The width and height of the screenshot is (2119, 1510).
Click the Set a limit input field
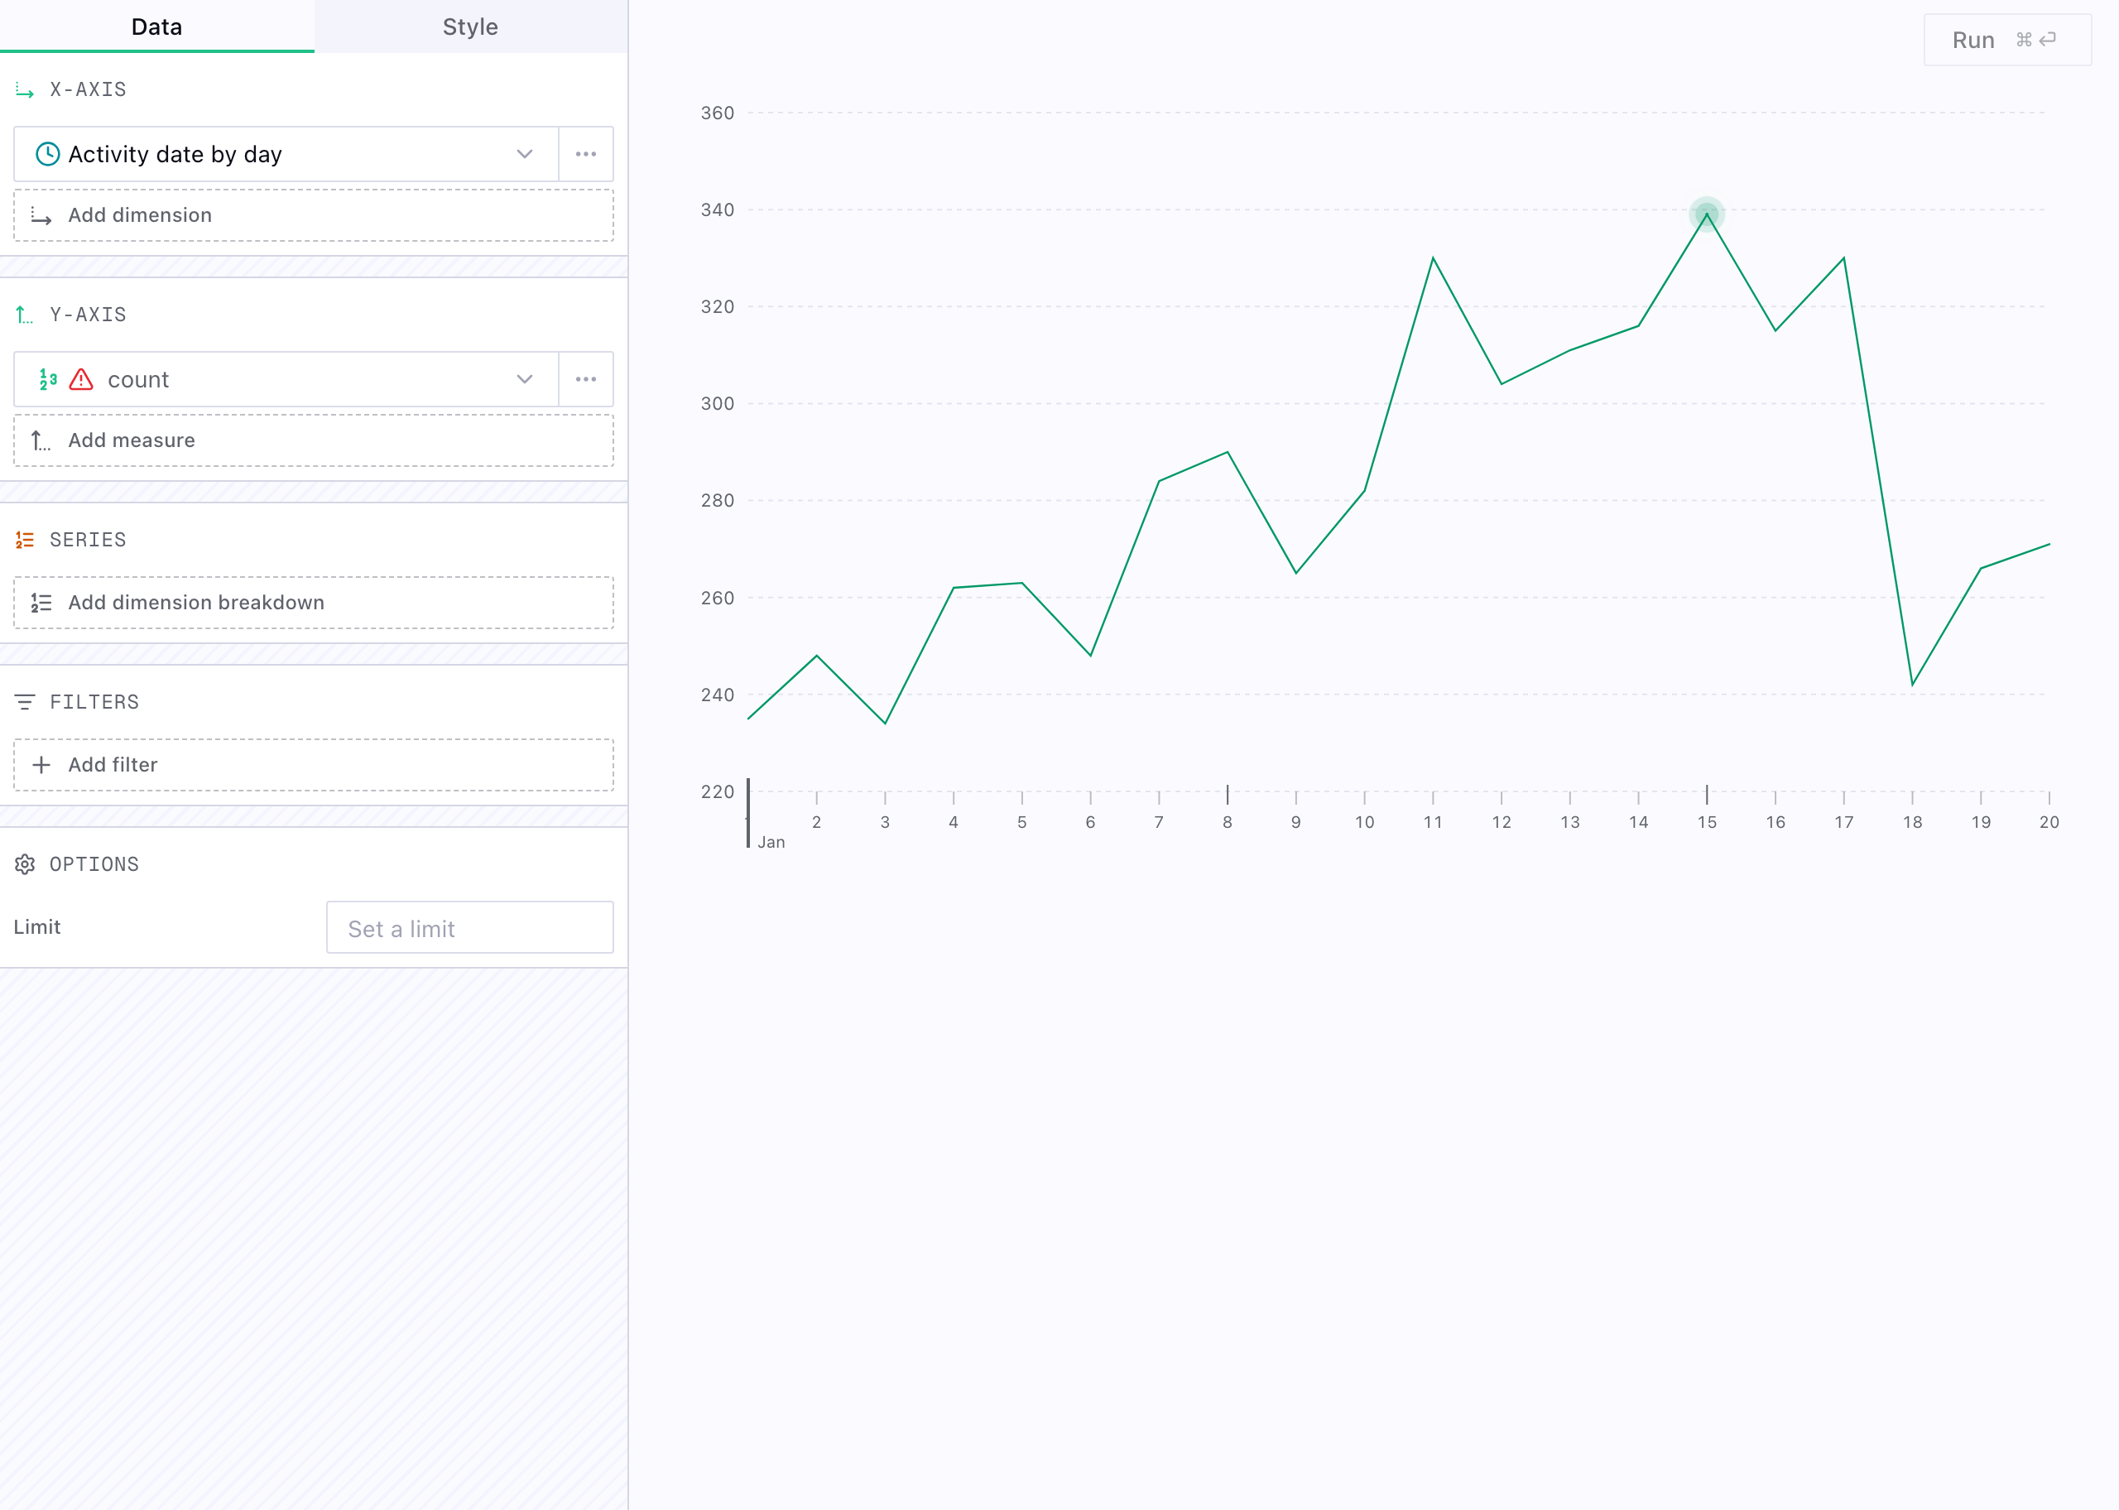pyautogui.click(x=469, y=927)
